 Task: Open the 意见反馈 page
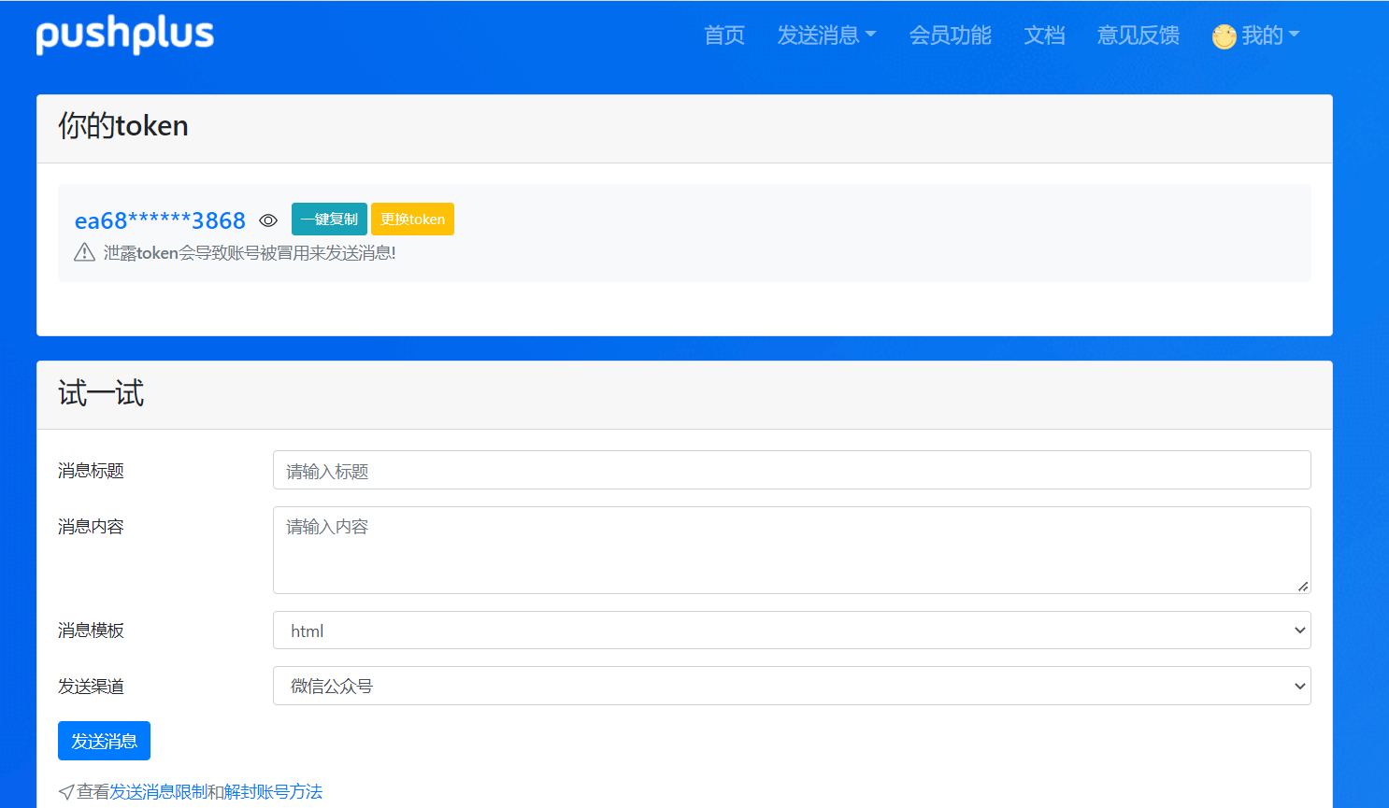point(1138,35)
